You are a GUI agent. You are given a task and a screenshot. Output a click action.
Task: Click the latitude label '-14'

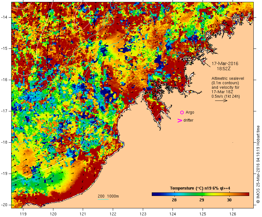tap(4, 17)
